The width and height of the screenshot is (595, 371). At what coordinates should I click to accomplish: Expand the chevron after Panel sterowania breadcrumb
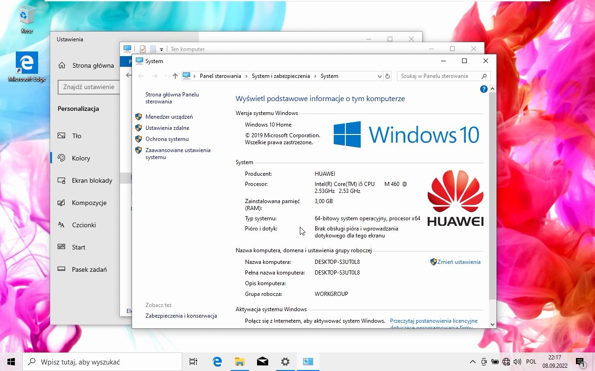(247, 76)
